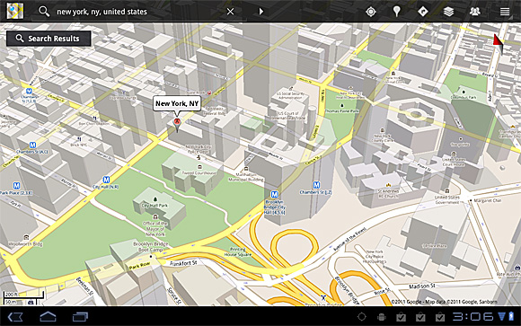Tap the My Location crosshair icon
Viewport: 521px width, 326px height.
point(371,12)
